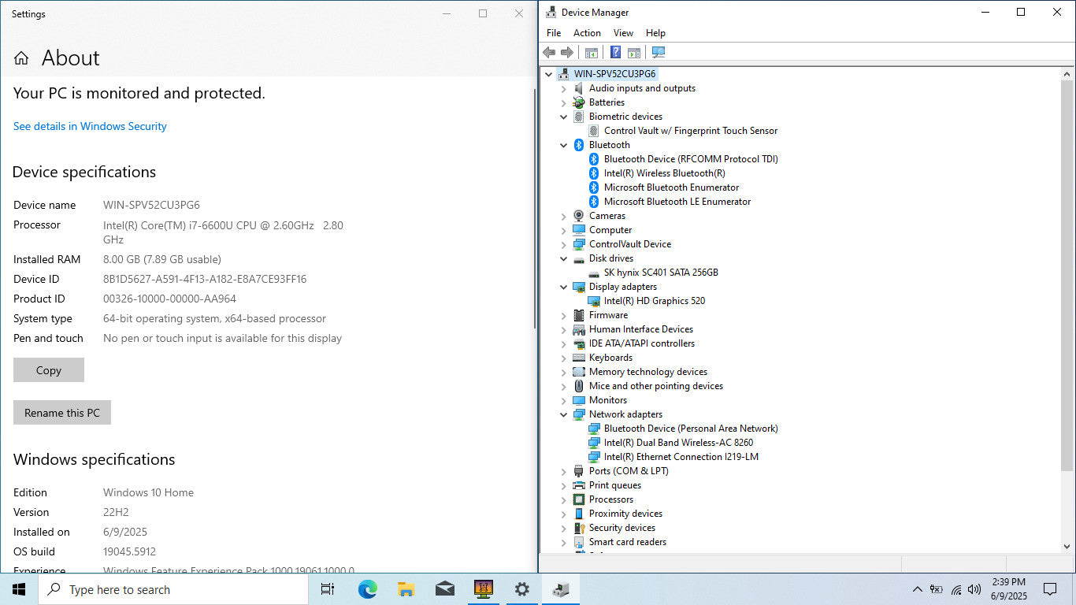The height and width of the screenshot is (605, 1076).
Task: Expand the Cameras category
Action: 563,216
